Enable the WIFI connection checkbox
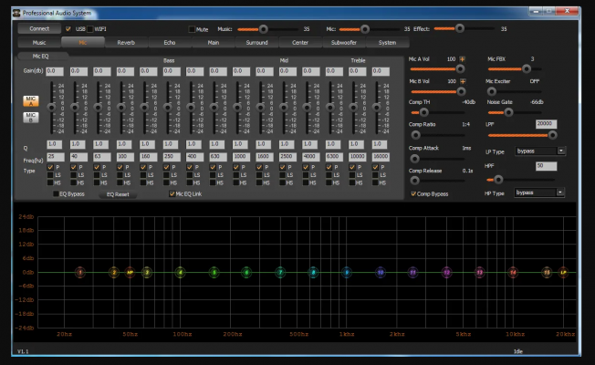Screen dimensions: 595x365 pos(92,29)
